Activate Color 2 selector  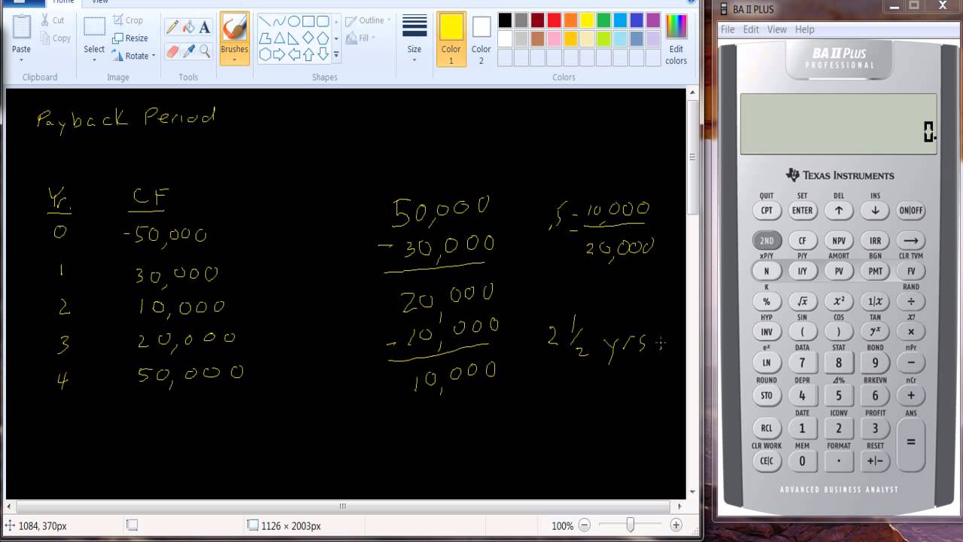(481, 39)
